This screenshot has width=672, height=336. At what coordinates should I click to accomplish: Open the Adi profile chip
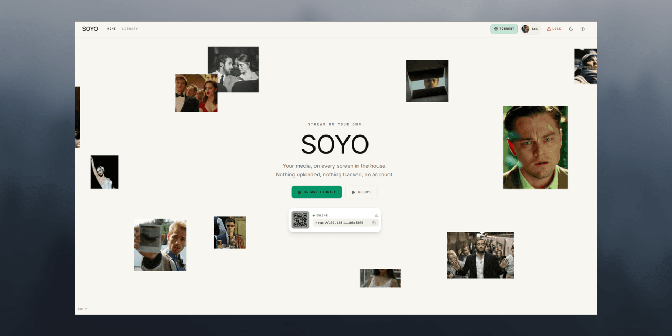coord(530,29)
